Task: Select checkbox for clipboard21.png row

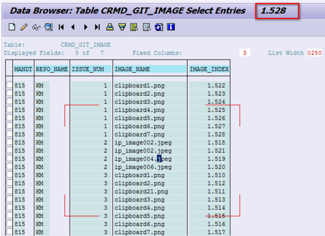Action: pos(9,191)
